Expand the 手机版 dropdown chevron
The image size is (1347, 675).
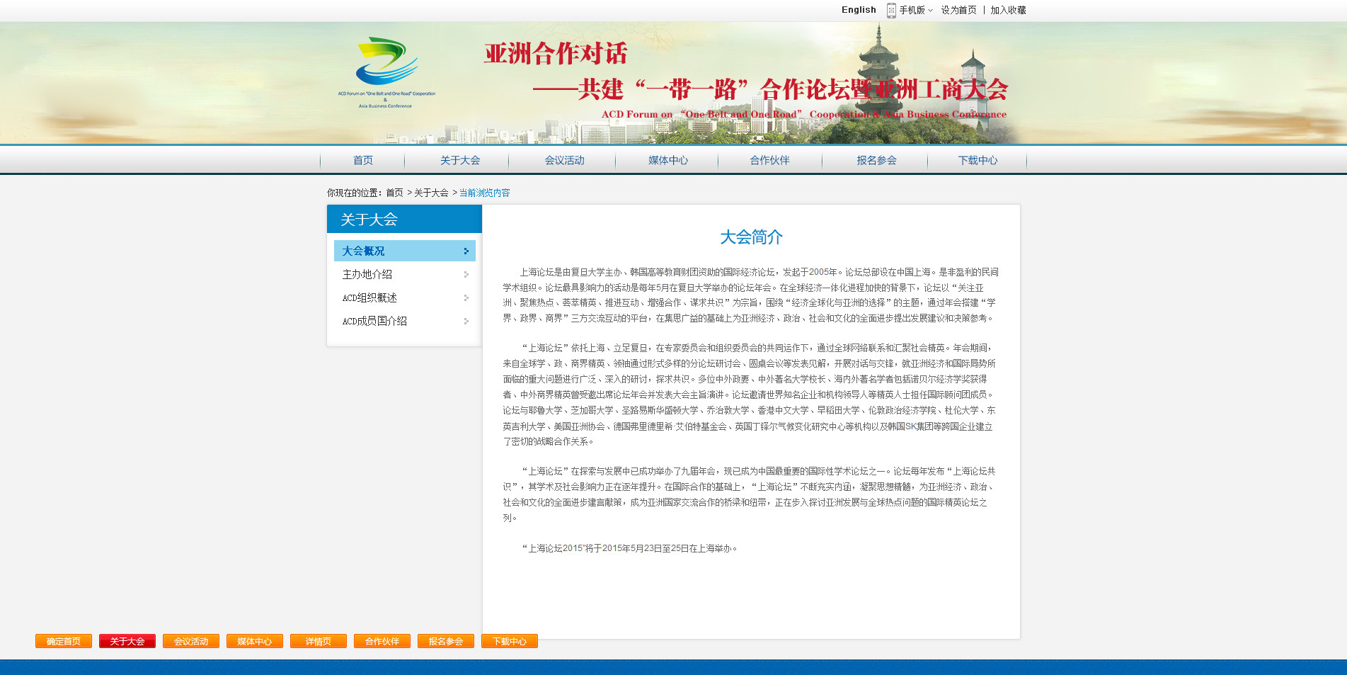(x=930, y=11)
